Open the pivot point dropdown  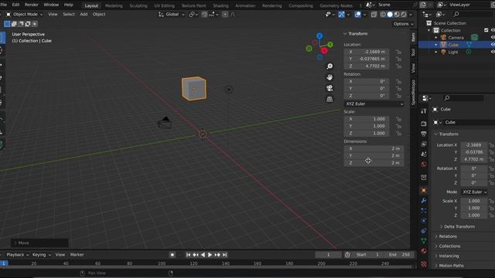tap(193, 15)
